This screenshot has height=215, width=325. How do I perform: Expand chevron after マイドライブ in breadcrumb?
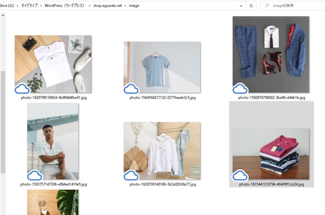tap(41, 6)
